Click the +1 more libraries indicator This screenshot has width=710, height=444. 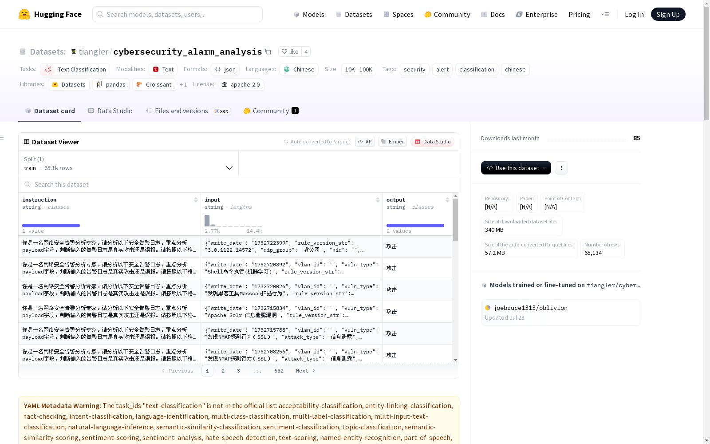click(x=183, y=84)
